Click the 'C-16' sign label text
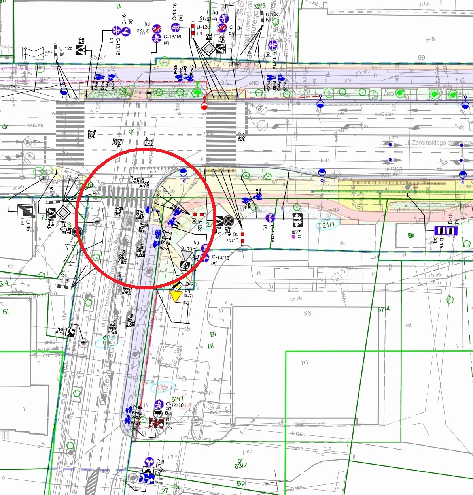This screenshot has width=473, height=495. [124, 19]
